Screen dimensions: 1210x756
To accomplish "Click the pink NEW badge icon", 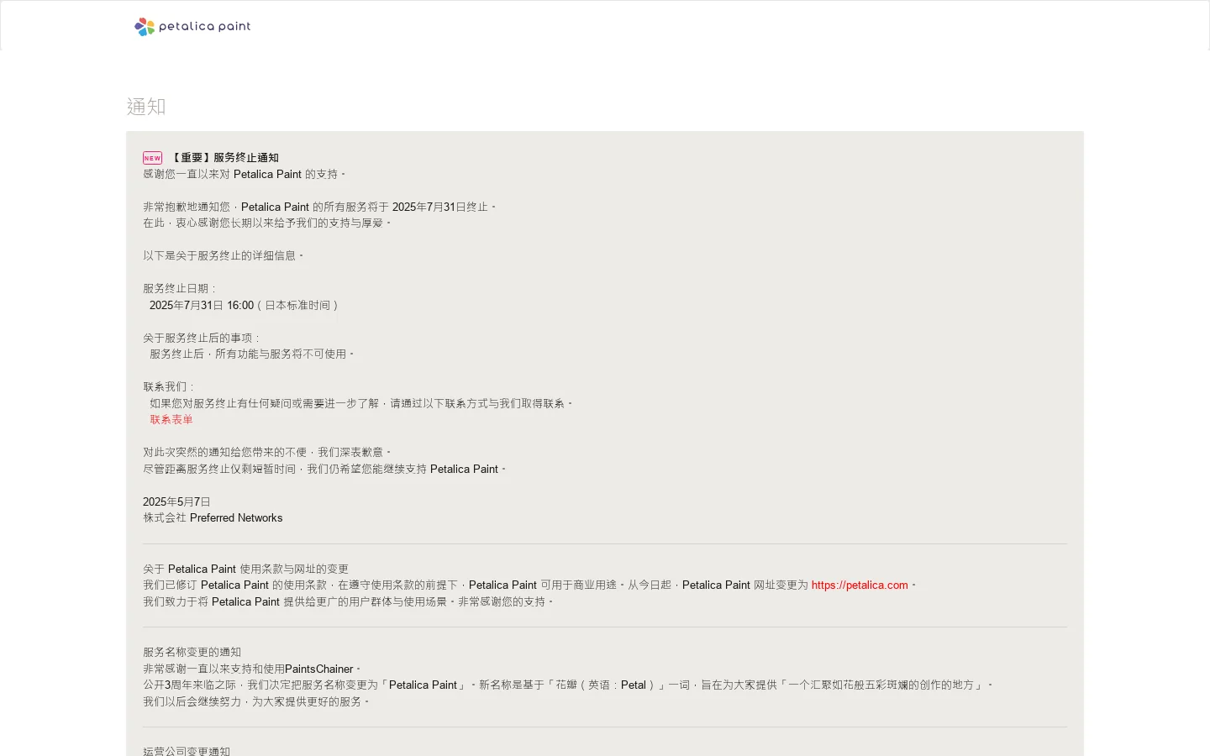I will pos(152,158).
